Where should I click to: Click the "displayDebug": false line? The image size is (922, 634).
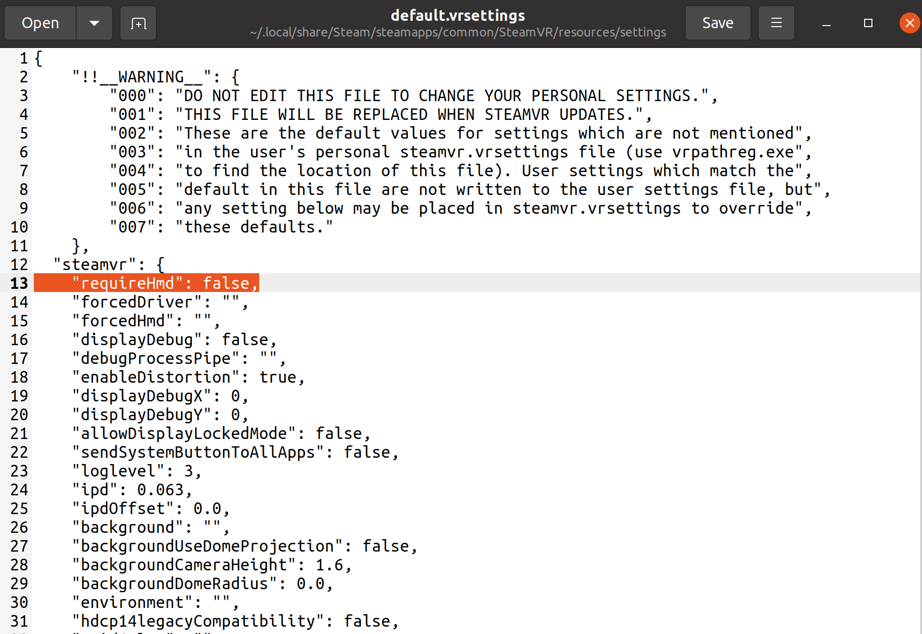point(174,339)
